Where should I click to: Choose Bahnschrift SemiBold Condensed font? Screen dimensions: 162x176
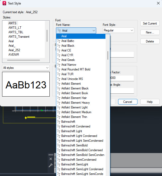point(81,150)
